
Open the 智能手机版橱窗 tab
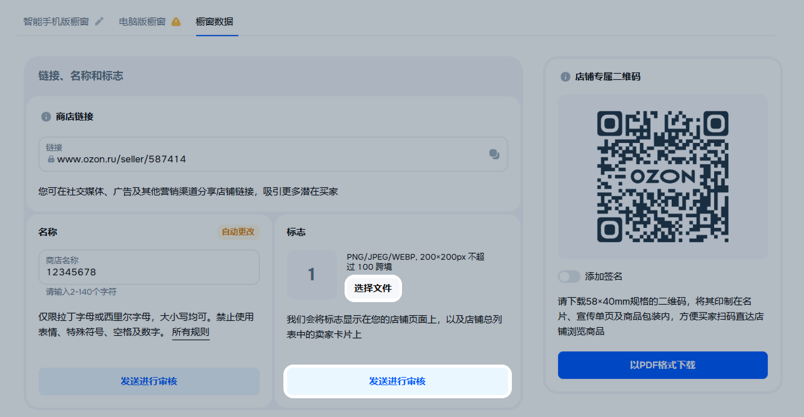click(56, 21)
